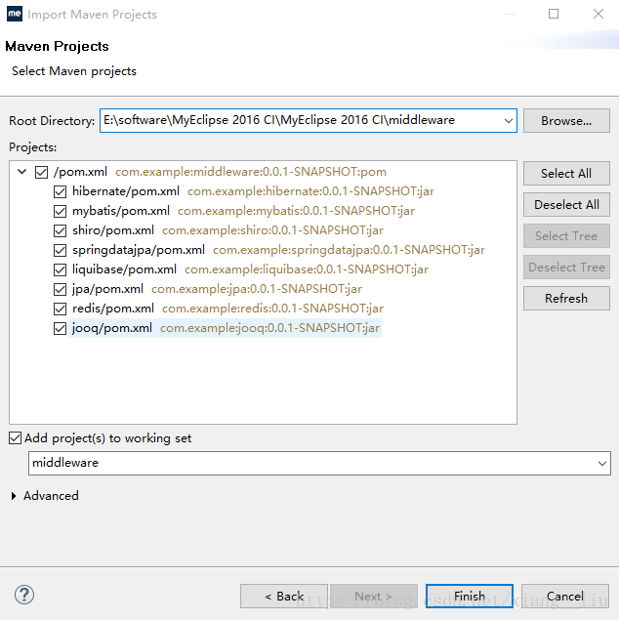Uncheck the /pom.xml root project checkbox
Viewport: 619px width, 620px height.
click(x=42, y=172)
